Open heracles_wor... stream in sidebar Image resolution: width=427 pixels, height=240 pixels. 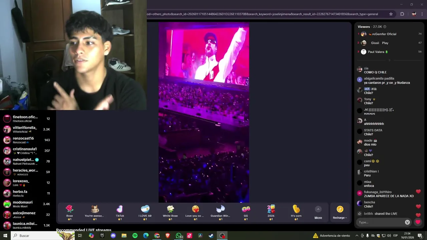click(27, 172)
